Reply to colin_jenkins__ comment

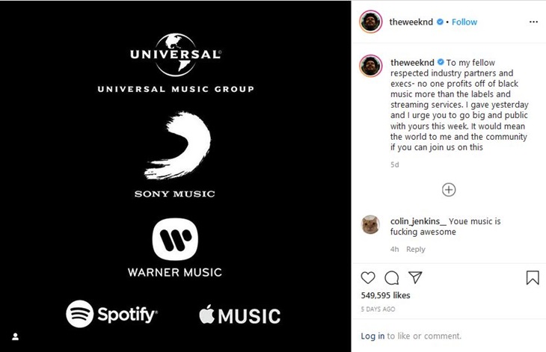pyautogui.click(x=415, y=249)
